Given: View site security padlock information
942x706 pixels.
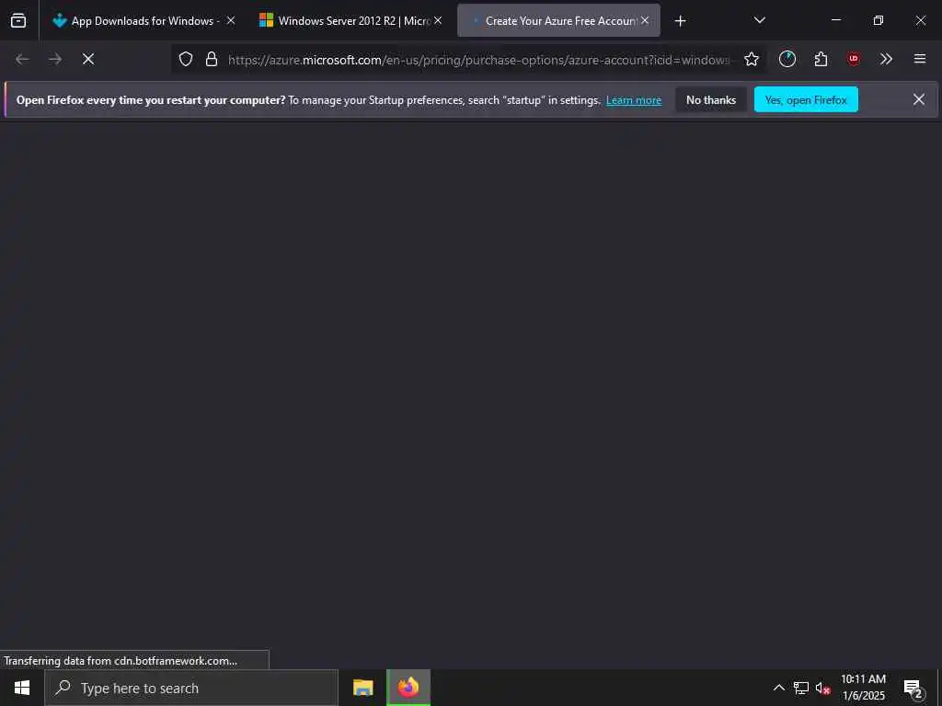Looking at the screenshot, I should tap(212, 59).
